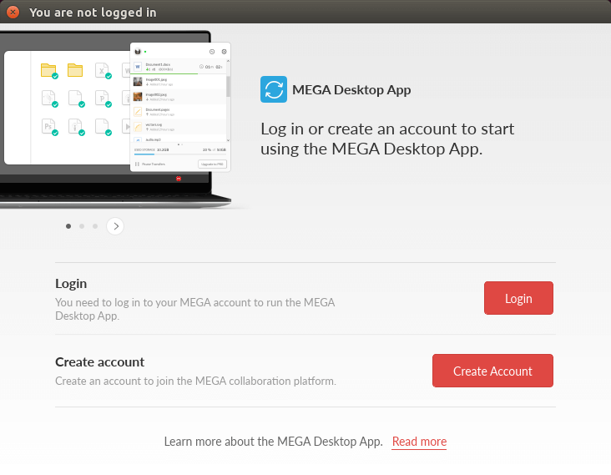Click the blue MEGA sync logo icon
The height and width of the screenshot is (475, 611).
pyautogui.click(x=274, y=89)
